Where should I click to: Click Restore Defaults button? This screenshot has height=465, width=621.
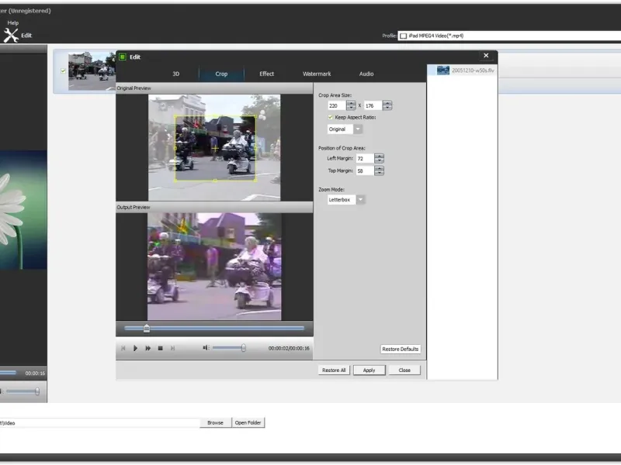pos(400,350)
